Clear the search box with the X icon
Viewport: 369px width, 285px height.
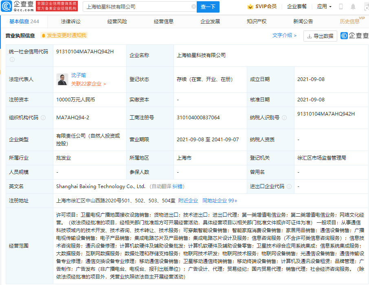pyautogui.click(x=194, y=7)
